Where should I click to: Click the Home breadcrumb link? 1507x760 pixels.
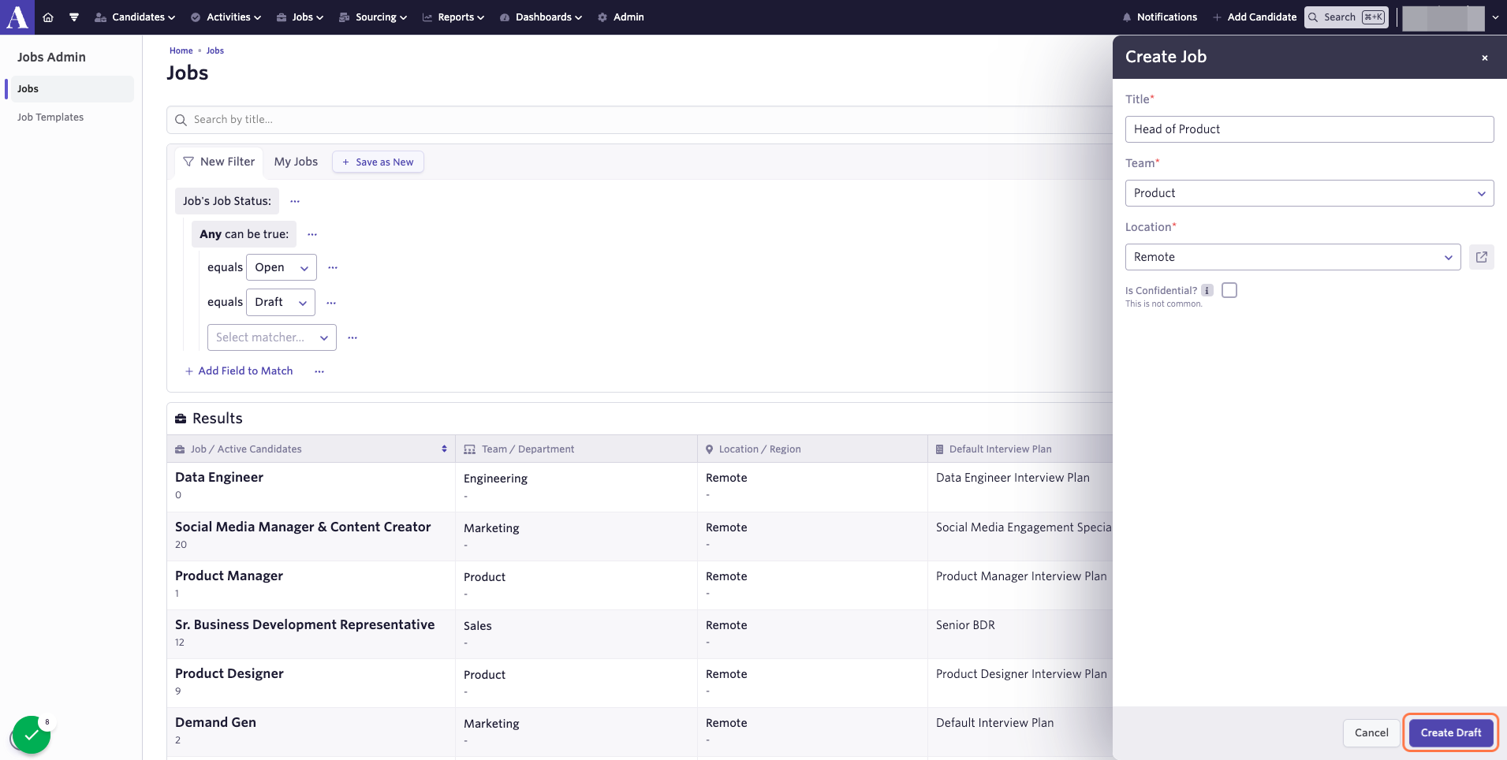point(181,50)
